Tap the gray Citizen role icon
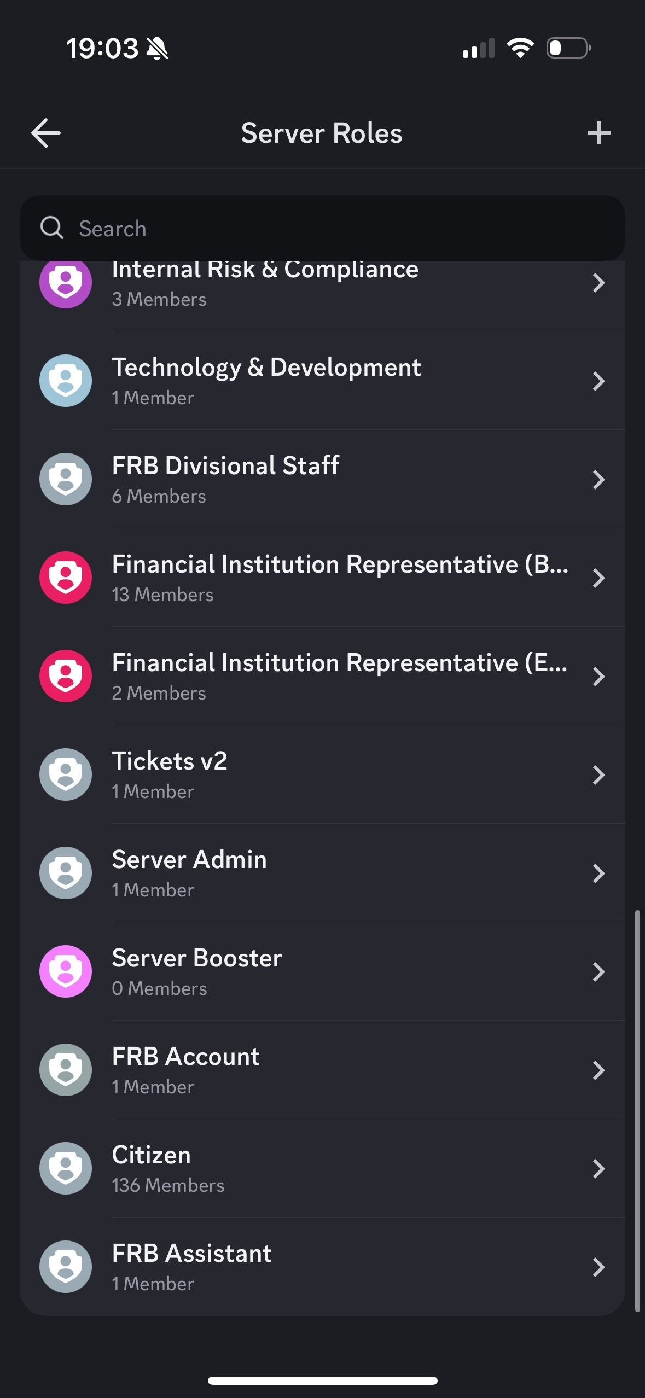Image resolution: width=645 pixels, height=1398 pixels. click(66, 1168)
